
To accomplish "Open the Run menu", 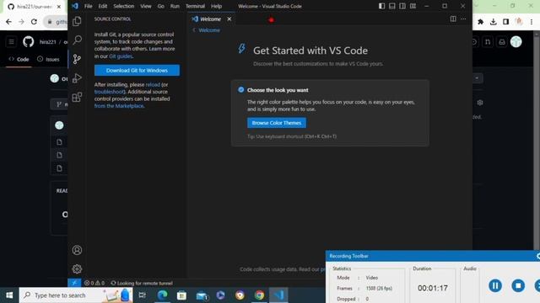I will (x=175, y=6).
